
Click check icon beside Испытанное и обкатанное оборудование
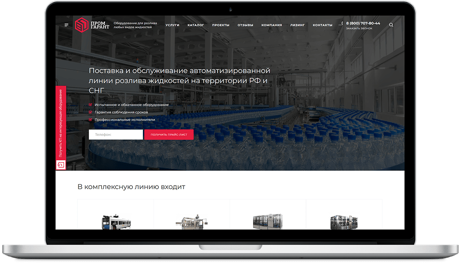(90, 105)
